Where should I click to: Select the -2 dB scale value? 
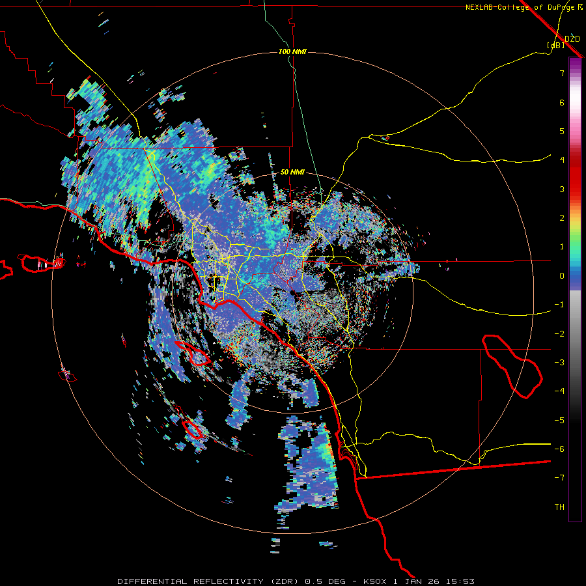coord(559,334)
